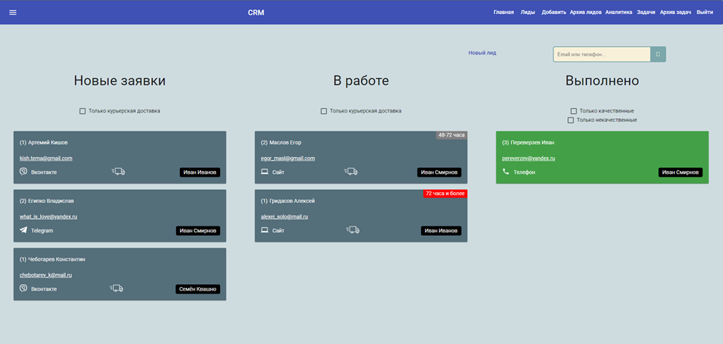Select lead name (1) Артемий Кишов

pos(44,142)
